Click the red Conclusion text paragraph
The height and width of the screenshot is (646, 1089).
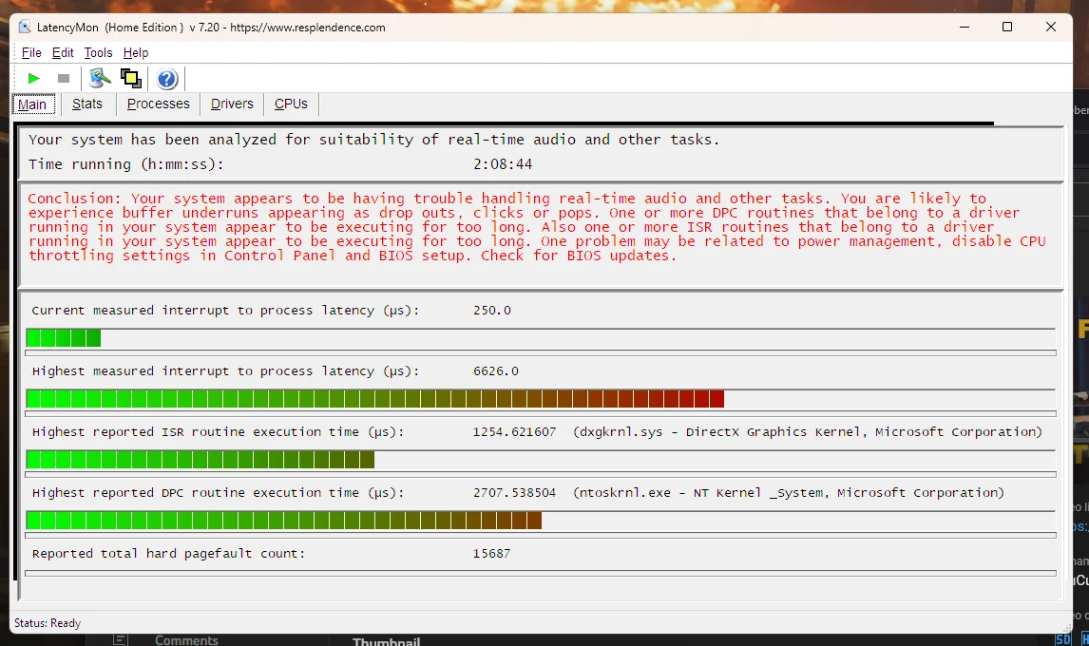point(536,227)
